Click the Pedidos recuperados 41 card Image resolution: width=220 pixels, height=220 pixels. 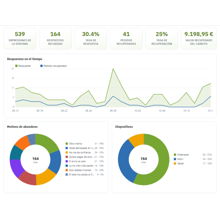(126, 38)
